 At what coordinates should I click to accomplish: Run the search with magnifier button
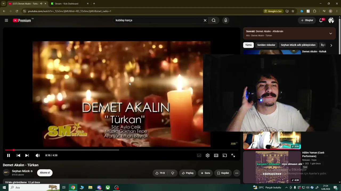(x=214, y=20)
